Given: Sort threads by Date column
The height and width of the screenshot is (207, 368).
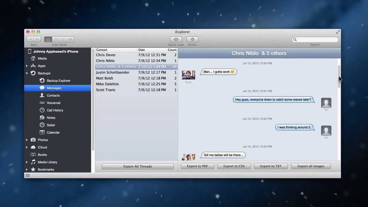Looking at the screenshot, I should 152,50.
